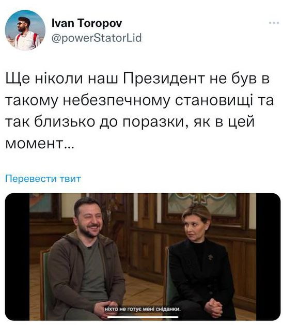The width and height of the screenshot is (283, 325).
Task: Click the Перевести твит link
Action: pos(43,179)
